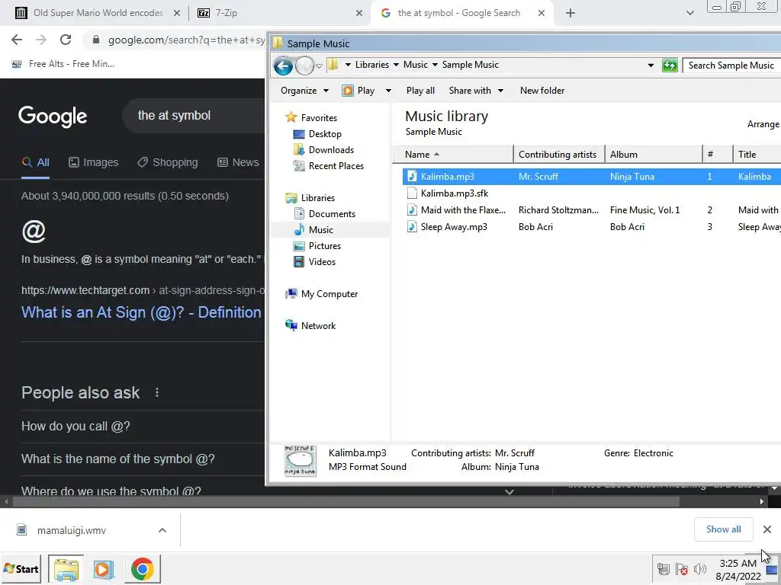This screenshot has width=781, height=585.
Task: Click Free Alts bookmark
Action: 63,64
